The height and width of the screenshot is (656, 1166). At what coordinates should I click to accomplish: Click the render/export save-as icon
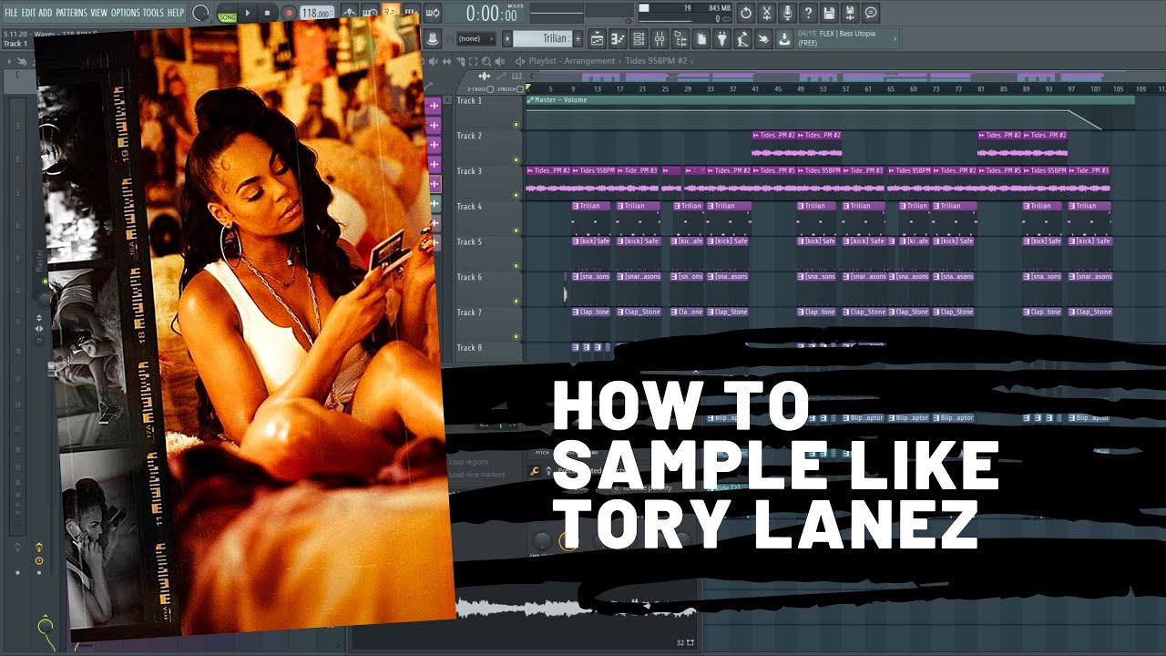pyautogui.click(x=850, y=13)
